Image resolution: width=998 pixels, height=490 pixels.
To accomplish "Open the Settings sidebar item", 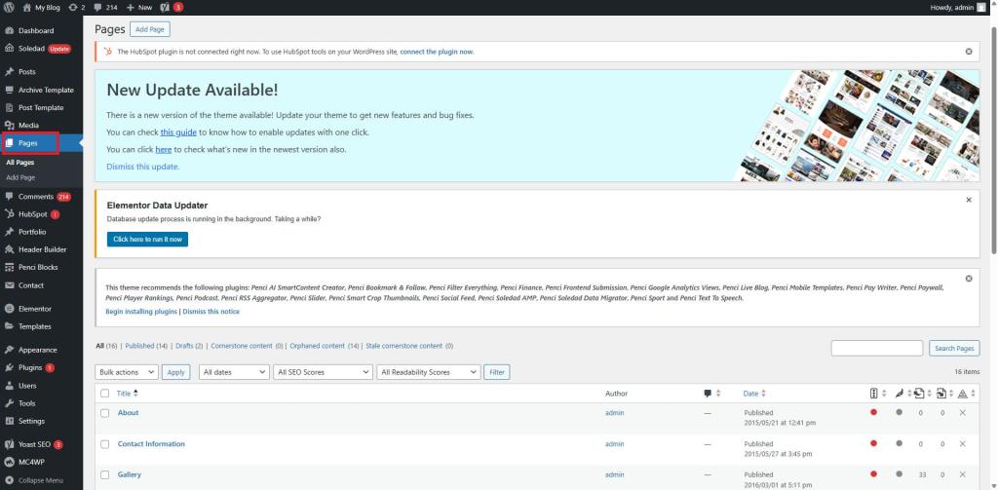I will click(x=31, y=421).
